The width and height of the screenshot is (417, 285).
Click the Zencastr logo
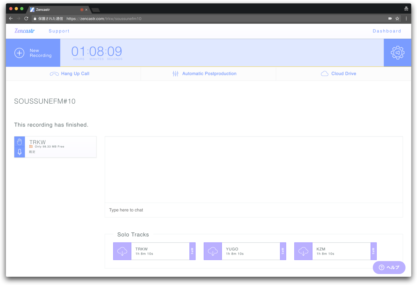point(25,31)
